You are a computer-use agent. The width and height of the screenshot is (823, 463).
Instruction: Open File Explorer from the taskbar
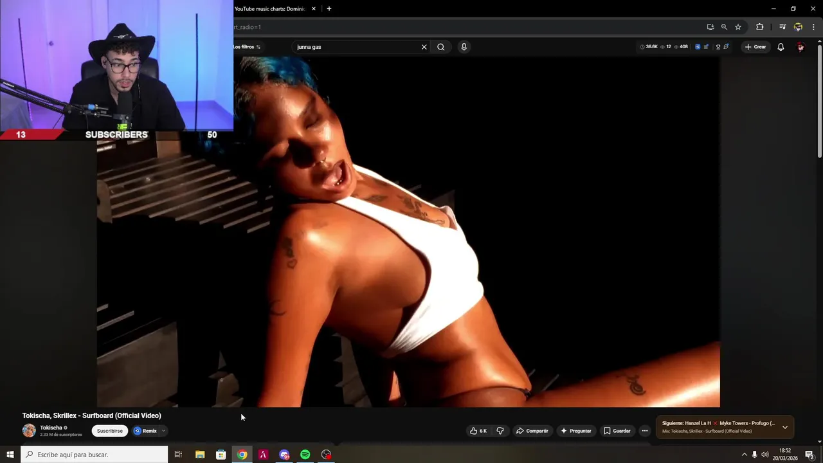pos(200,455)
